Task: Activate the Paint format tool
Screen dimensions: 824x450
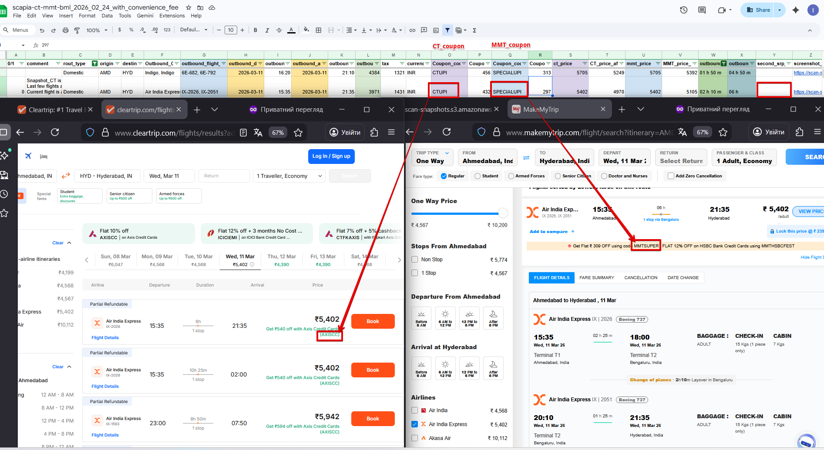Action: (x=77, y=30)
